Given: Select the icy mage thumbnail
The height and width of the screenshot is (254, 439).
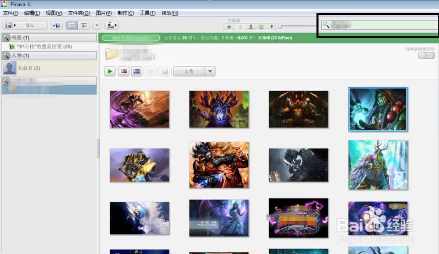Looking at the screenshot, I should pyautogui.click(x=140, y=218).
